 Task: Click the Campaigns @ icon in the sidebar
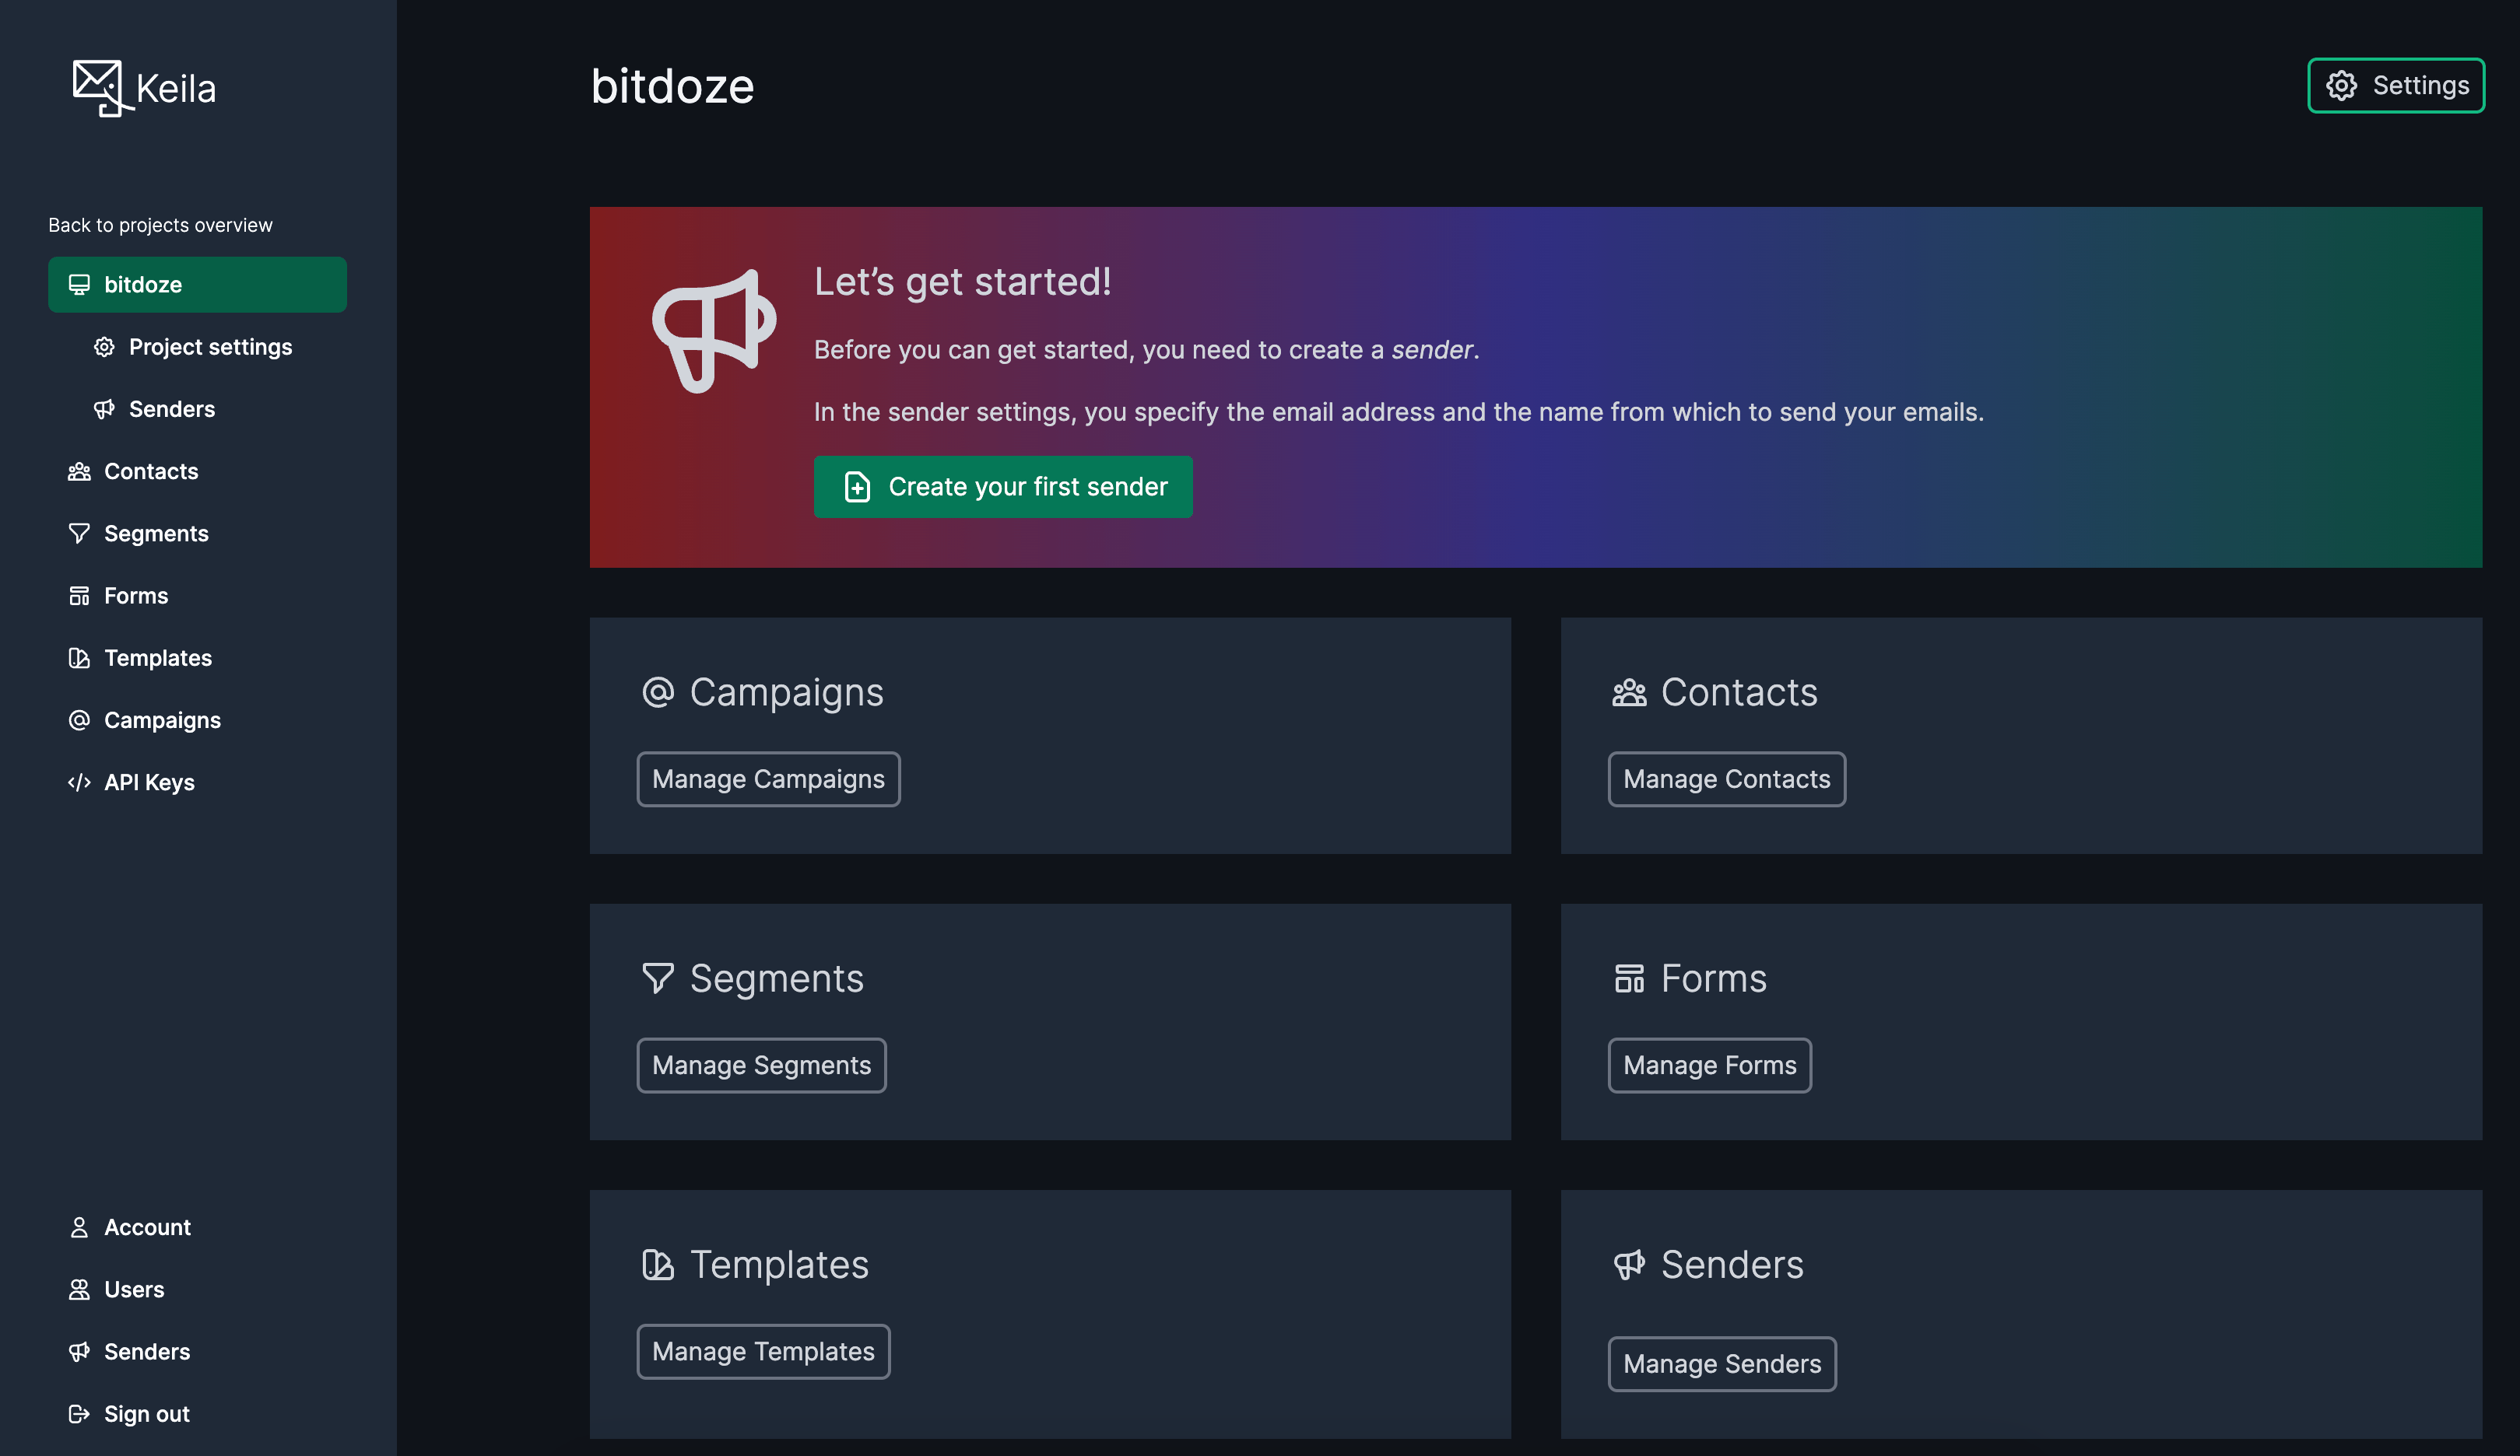tap(80, 719)
